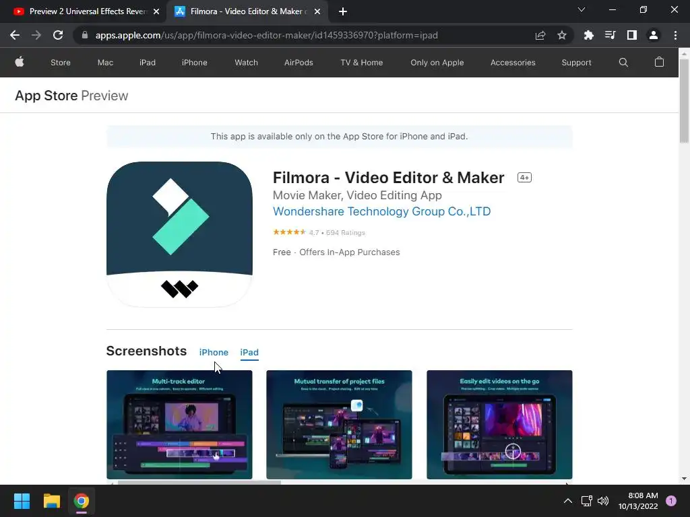Show hidden icons with the tray chevron
Viewport: 690px width, 517px height.
coord(568,501)
